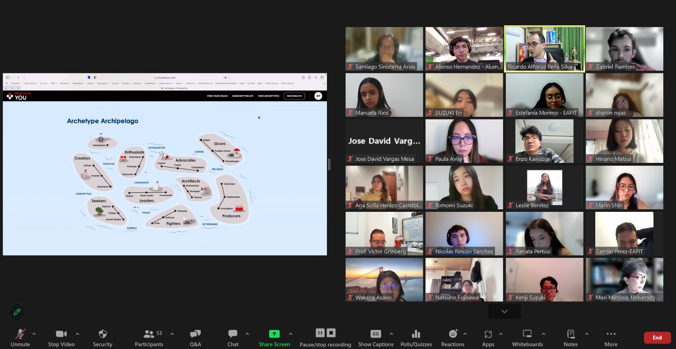This screenshot has width=676, height=349.
Task: Show next page of video thumbnails
Action: [x=504, y=311]
